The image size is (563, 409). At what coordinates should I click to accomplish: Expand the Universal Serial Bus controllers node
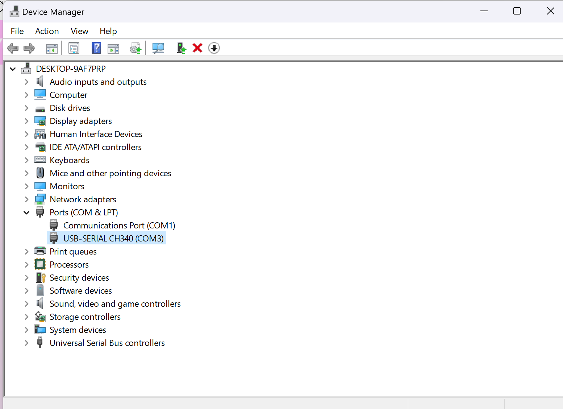[26, 343]
